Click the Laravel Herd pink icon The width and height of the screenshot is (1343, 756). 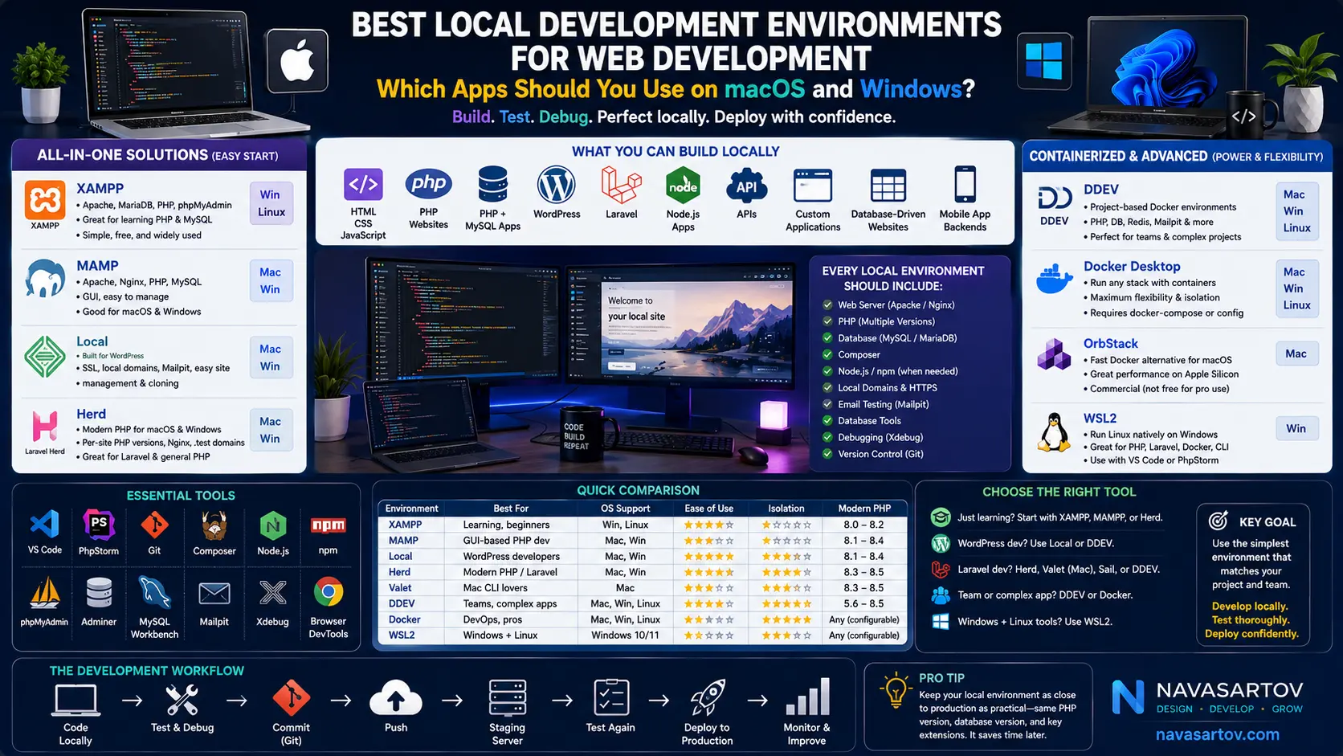click(45, 426)
